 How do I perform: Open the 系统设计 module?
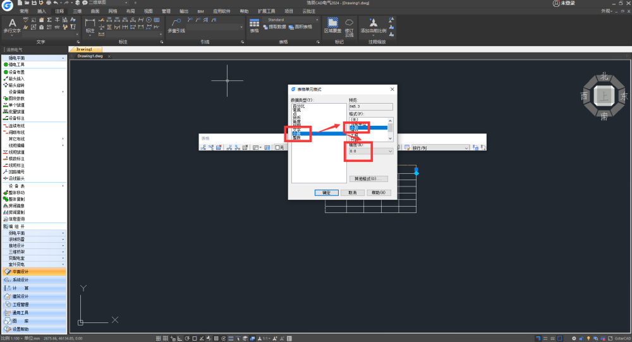34,280
